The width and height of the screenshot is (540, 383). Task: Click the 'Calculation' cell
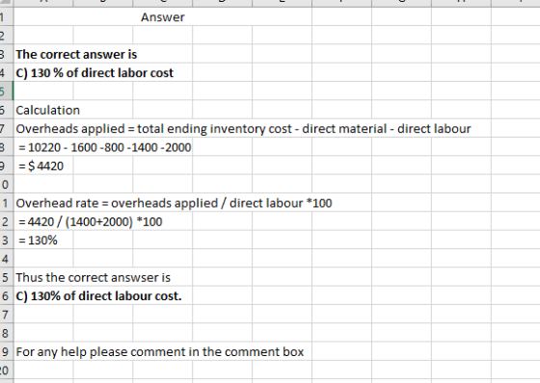pyautogui.click(x=48, y=110)
